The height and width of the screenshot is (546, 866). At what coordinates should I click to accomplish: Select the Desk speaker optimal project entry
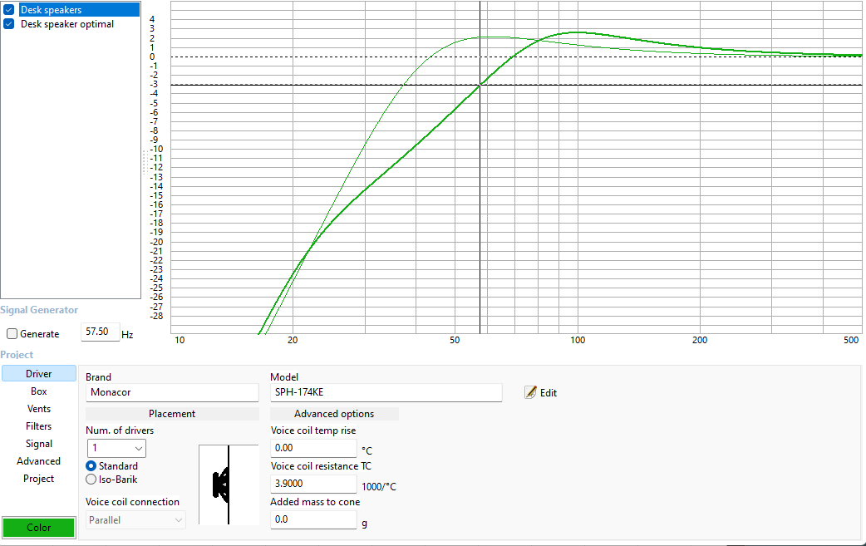coord(66,24)
